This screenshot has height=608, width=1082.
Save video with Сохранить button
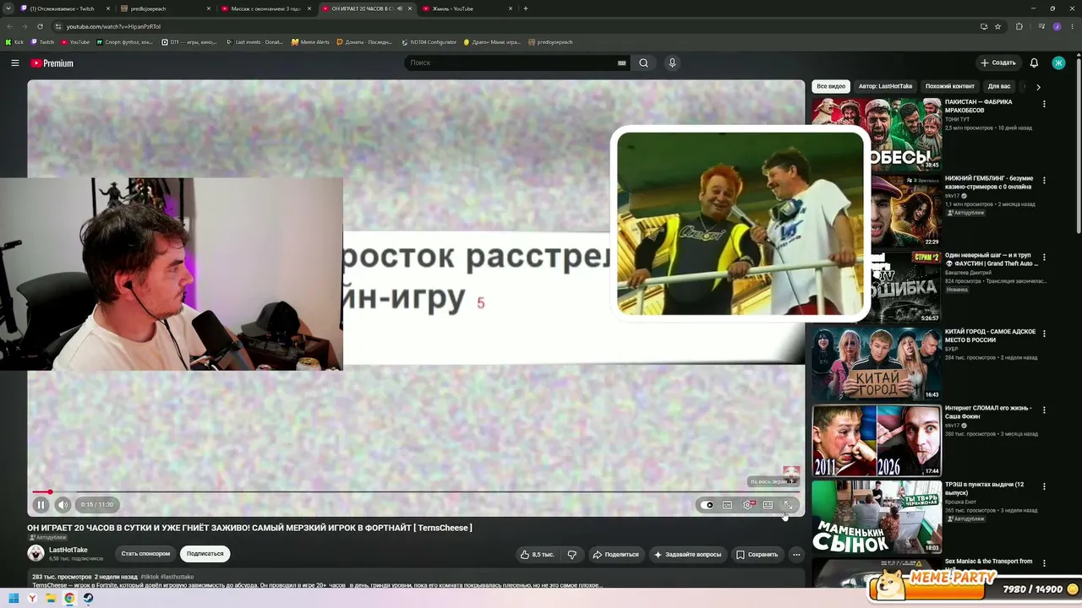(757, 555)
